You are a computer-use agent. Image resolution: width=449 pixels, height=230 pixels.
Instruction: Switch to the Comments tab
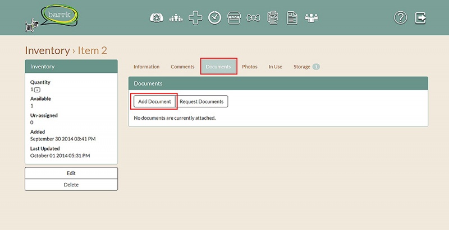[182, 67]
